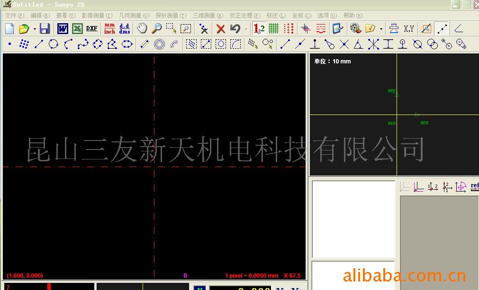Select the ellipse measurement tool
This screenshot has height=290, width=479.
127,44
